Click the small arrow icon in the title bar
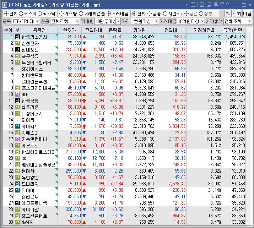The height and width of the screenshot is (228, 254). tap(187, 5)
